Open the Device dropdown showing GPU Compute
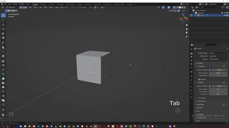 click(218, 59)
